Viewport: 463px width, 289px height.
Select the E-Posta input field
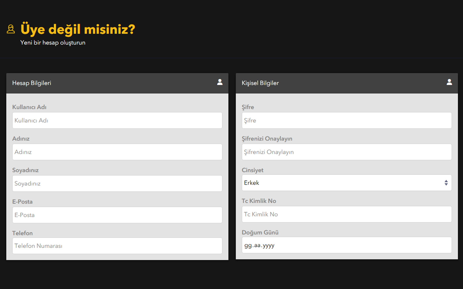point(117,215)
